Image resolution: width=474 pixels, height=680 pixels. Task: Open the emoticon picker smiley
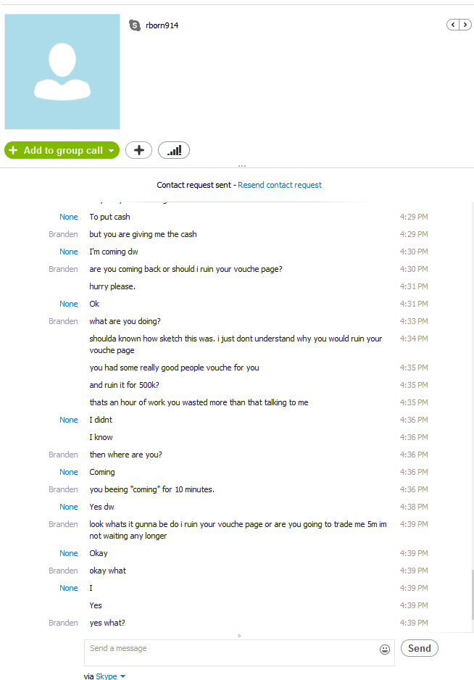385,650
